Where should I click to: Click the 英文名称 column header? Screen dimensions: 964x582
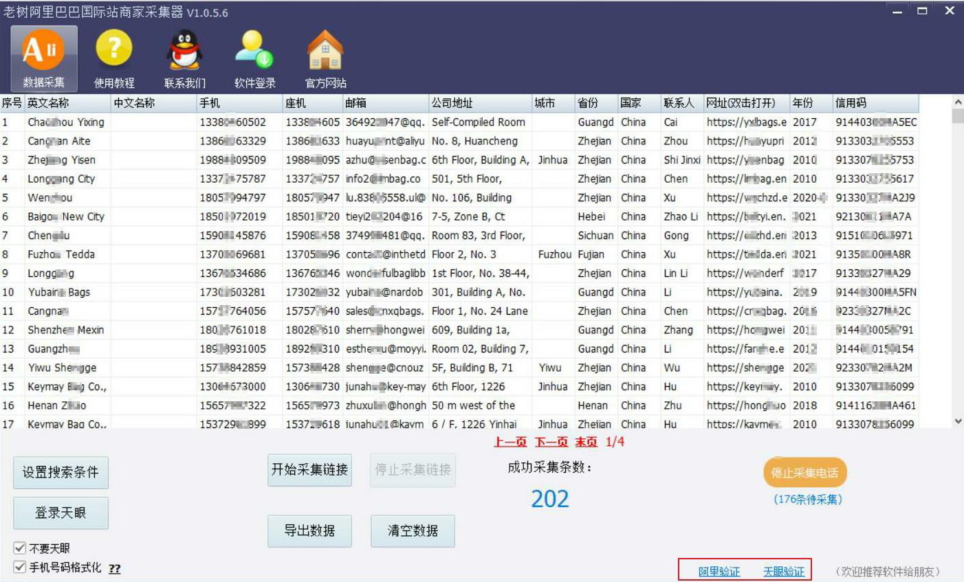click(68, 103)
